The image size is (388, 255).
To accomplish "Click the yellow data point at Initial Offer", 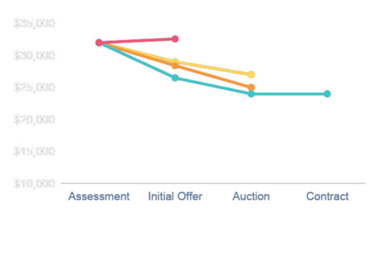I will pos(175,62).
